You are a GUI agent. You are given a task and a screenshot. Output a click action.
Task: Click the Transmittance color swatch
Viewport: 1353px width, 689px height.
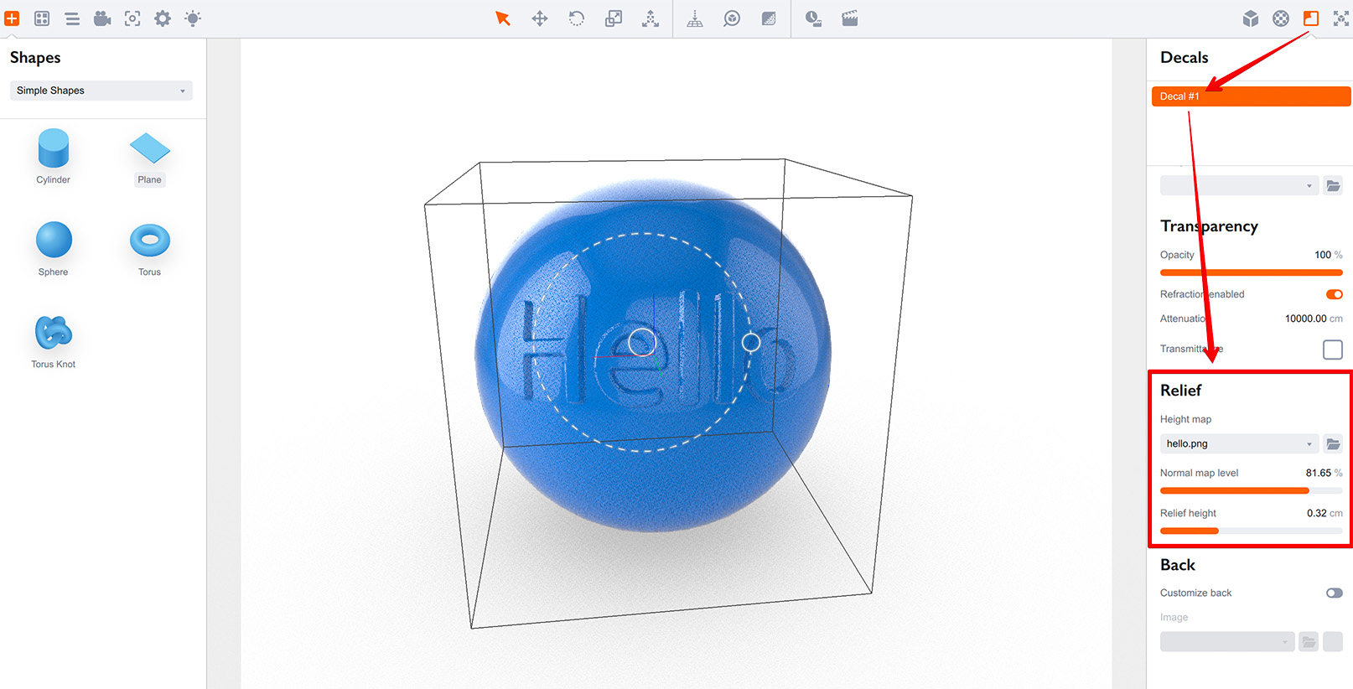pos(1333,350)
